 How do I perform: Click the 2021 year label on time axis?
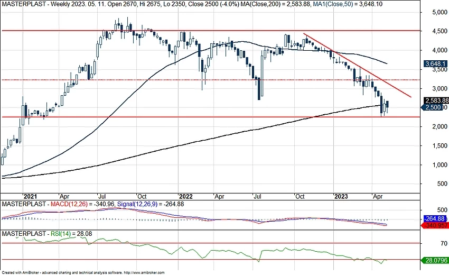coord(30,196)
